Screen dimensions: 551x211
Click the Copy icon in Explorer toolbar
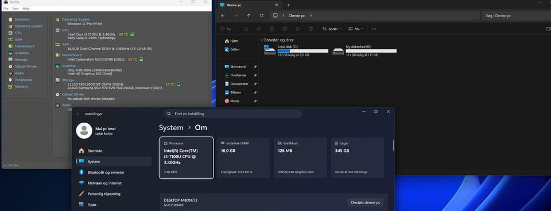click(x=259, y=29)
